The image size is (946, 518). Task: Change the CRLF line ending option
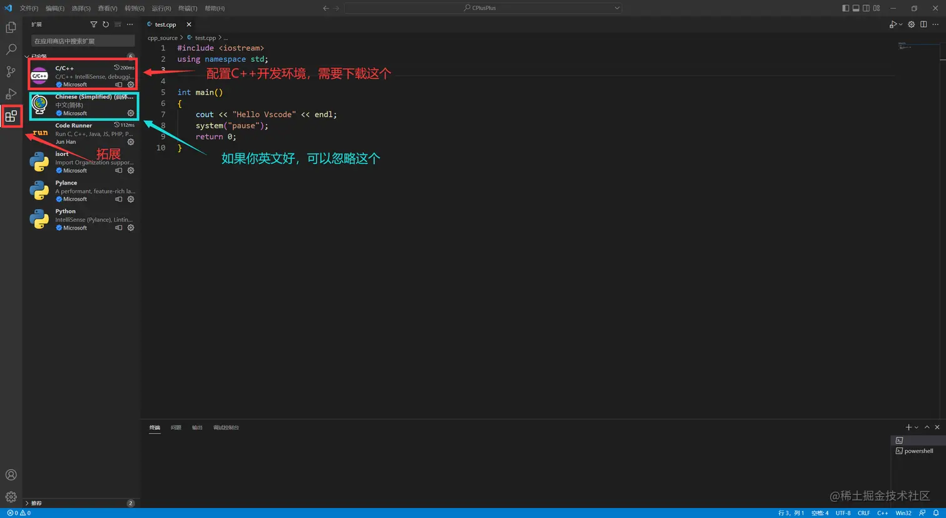[x=863, y=513]
